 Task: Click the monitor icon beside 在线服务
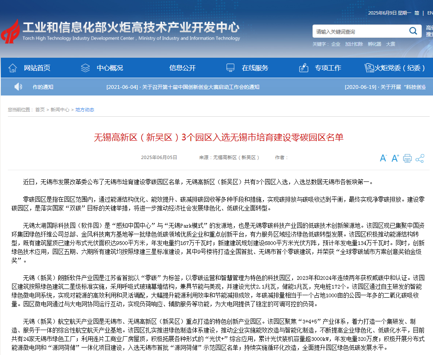[230, 68]
